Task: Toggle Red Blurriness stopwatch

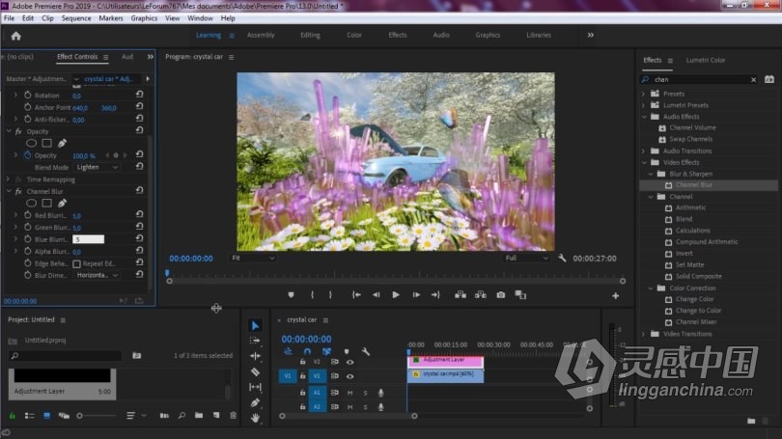Action: [28, 215]
